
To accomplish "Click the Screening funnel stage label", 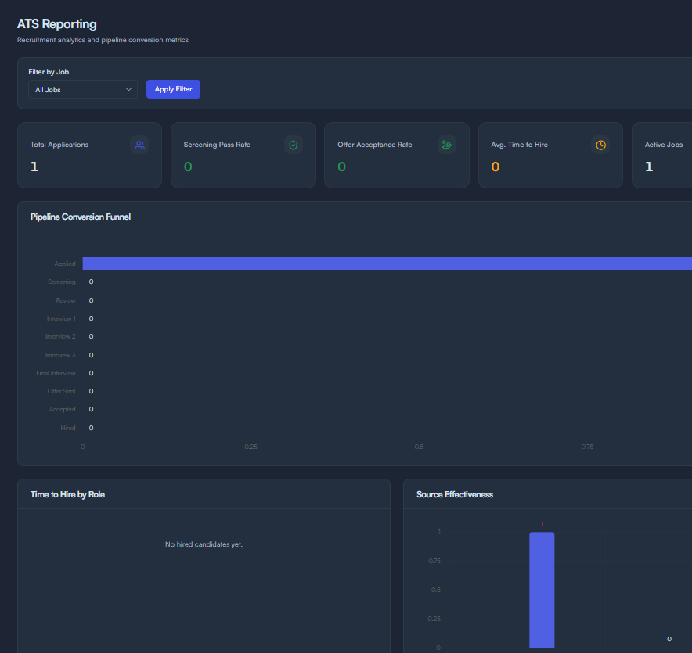I will (x=61, y=282).
